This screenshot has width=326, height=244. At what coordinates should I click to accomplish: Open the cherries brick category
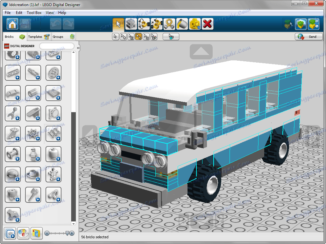(x=53, y=195)
